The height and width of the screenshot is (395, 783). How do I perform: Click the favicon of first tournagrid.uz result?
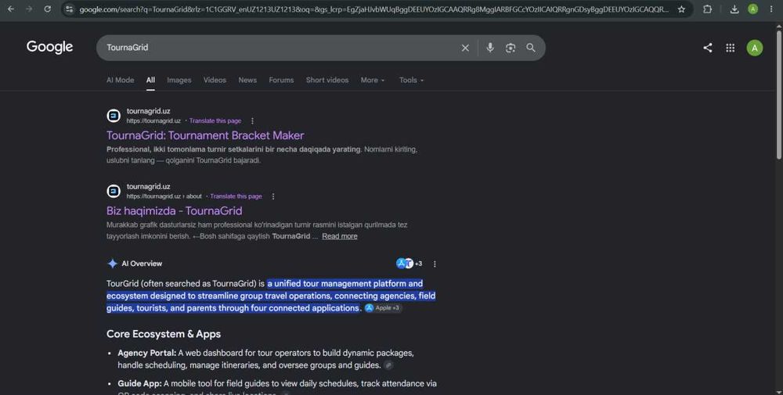pos(114,116)
